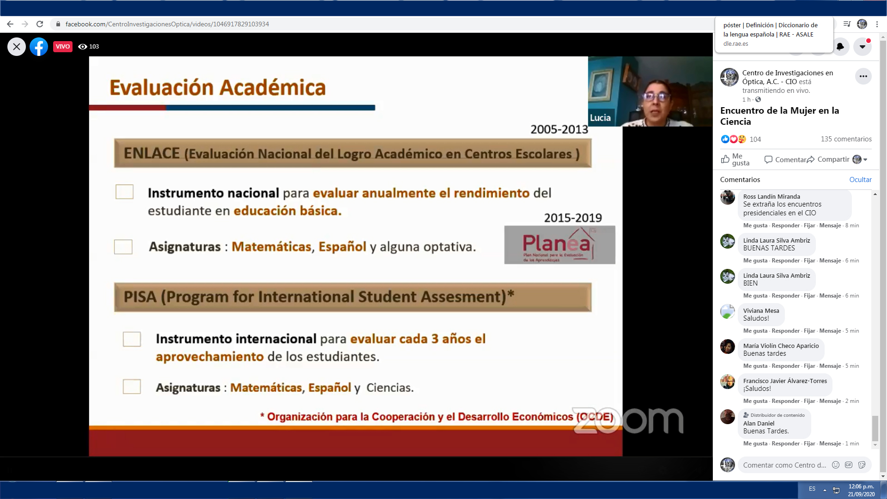Click the browser three-dots menu
The height and width of the screenshot is (499, 887).
coord(877,24)
